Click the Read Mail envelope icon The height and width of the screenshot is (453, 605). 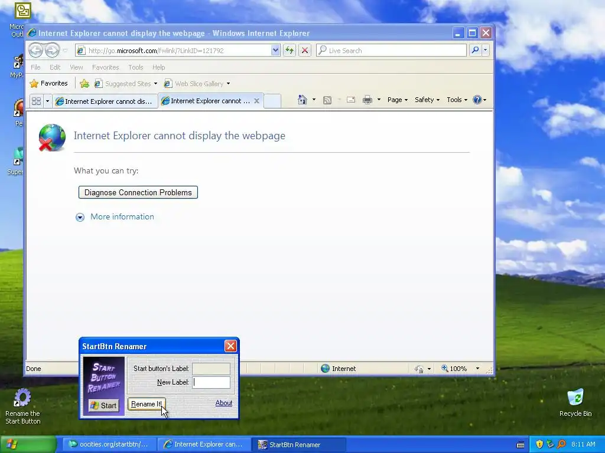click(351, 100)
